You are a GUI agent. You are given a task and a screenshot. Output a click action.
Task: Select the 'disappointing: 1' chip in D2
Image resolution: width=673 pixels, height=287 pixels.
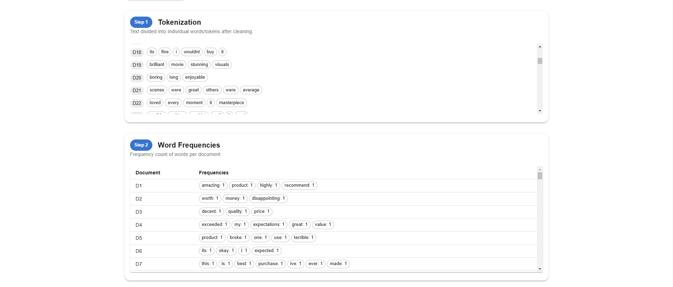point(268,198)
